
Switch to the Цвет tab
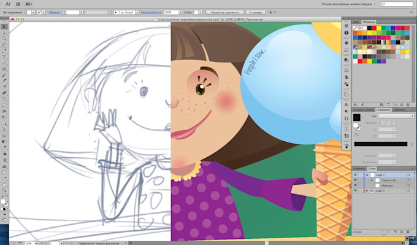click(356, 22)
